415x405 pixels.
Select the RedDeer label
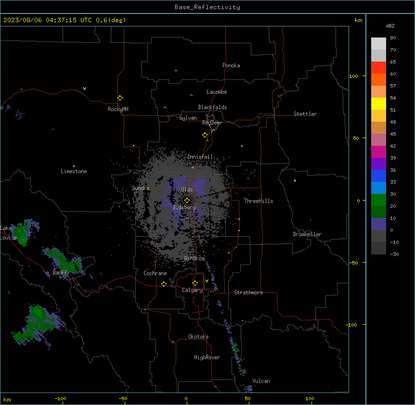(212, 123)
